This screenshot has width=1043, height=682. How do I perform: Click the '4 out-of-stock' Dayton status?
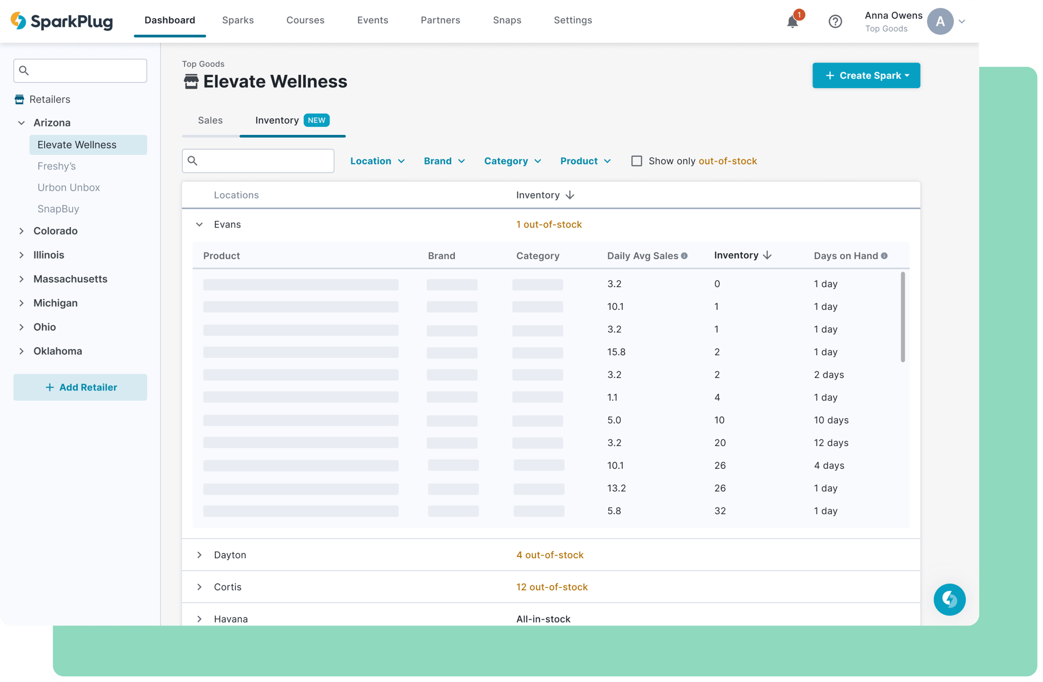[x=550, y=555]
